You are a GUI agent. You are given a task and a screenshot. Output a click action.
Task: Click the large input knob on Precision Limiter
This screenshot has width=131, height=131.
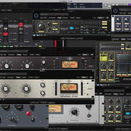(x=41, y=27)
